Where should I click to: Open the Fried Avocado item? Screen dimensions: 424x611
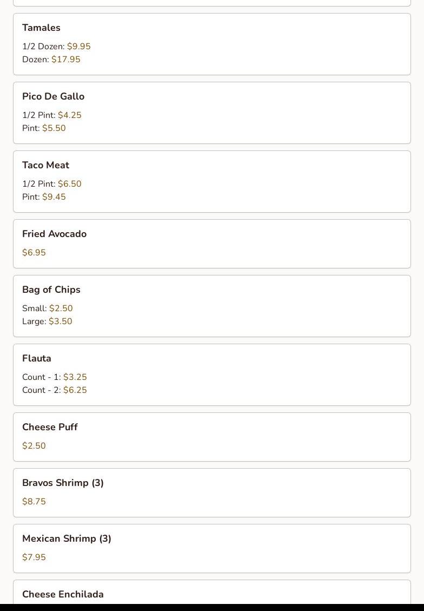[x=54, y=234]
